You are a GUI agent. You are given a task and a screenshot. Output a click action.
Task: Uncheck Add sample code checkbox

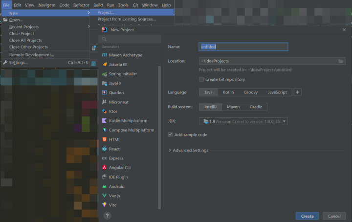[171, 134]
